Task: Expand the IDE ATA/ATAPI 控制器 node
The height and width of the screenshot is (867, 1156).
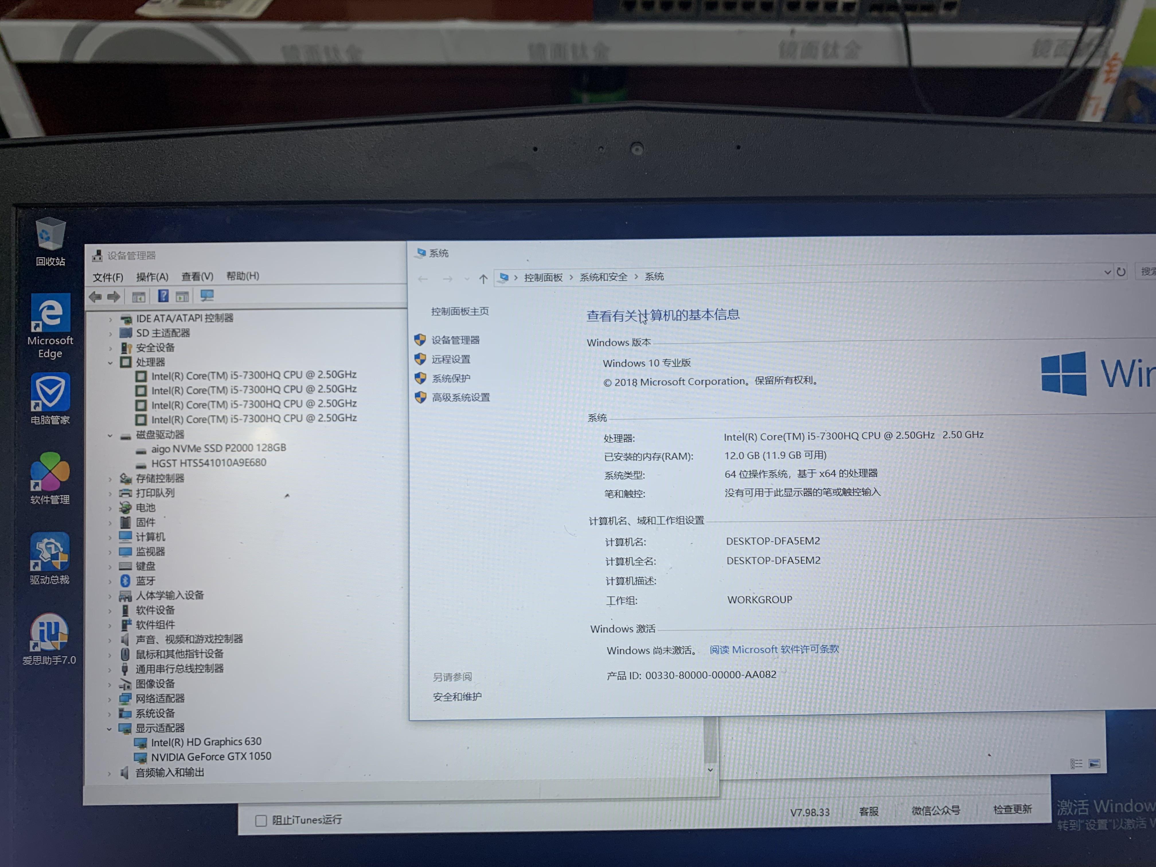Action: (x=110, y=319)
